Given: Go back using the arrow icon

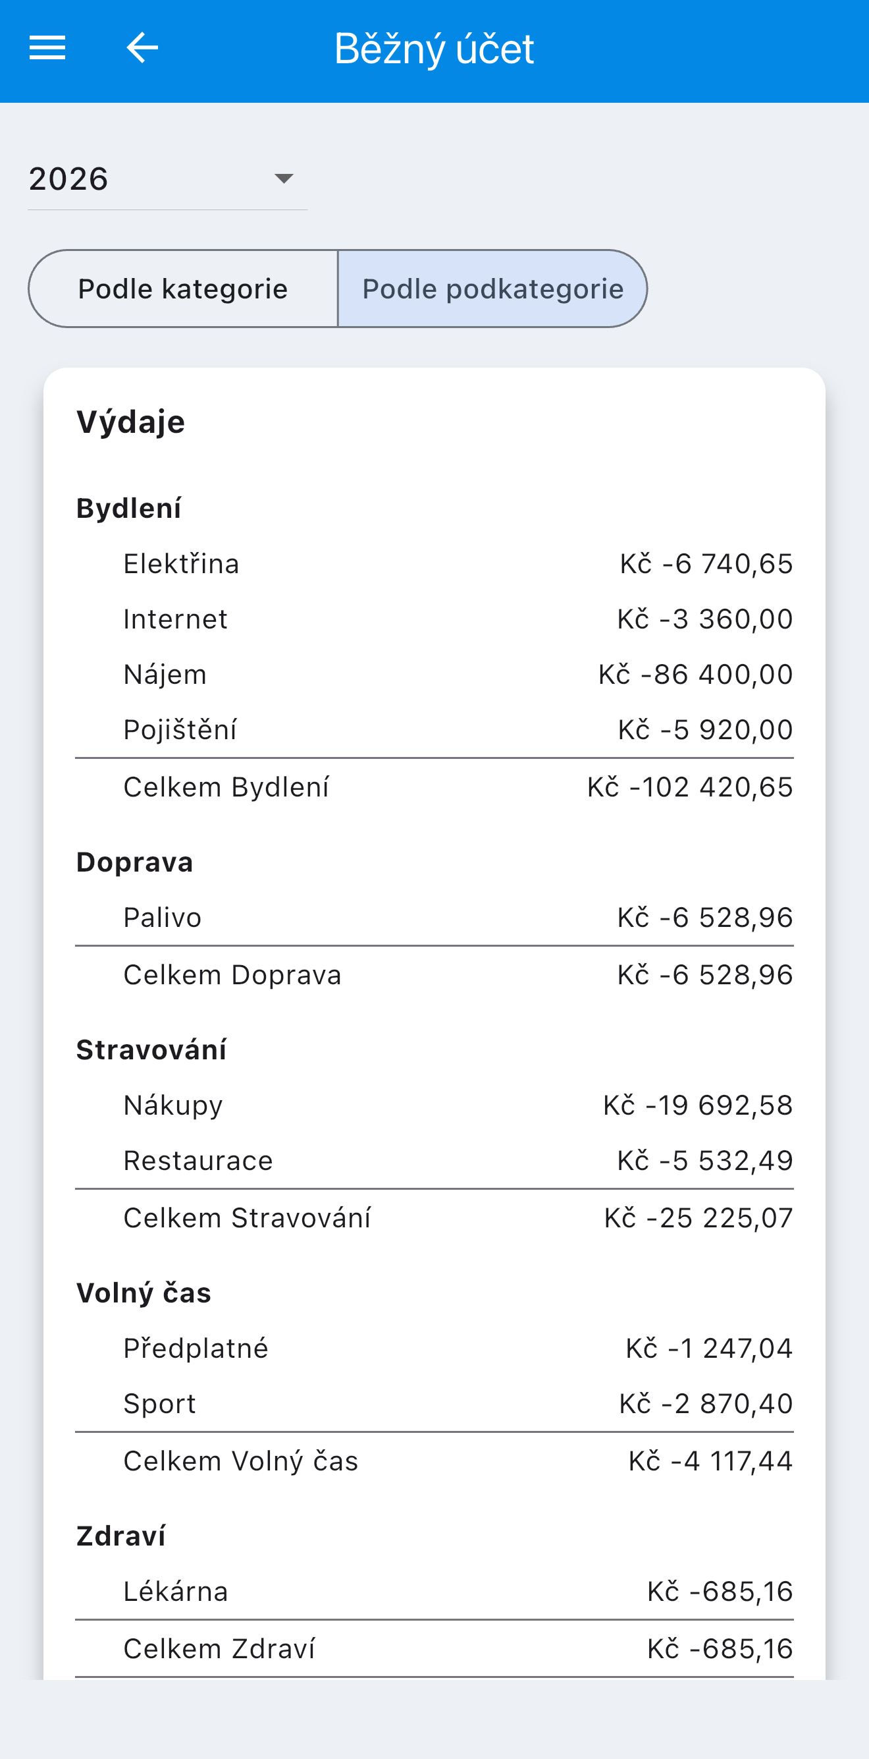Looking at the screenshot, I should point(142,48).
